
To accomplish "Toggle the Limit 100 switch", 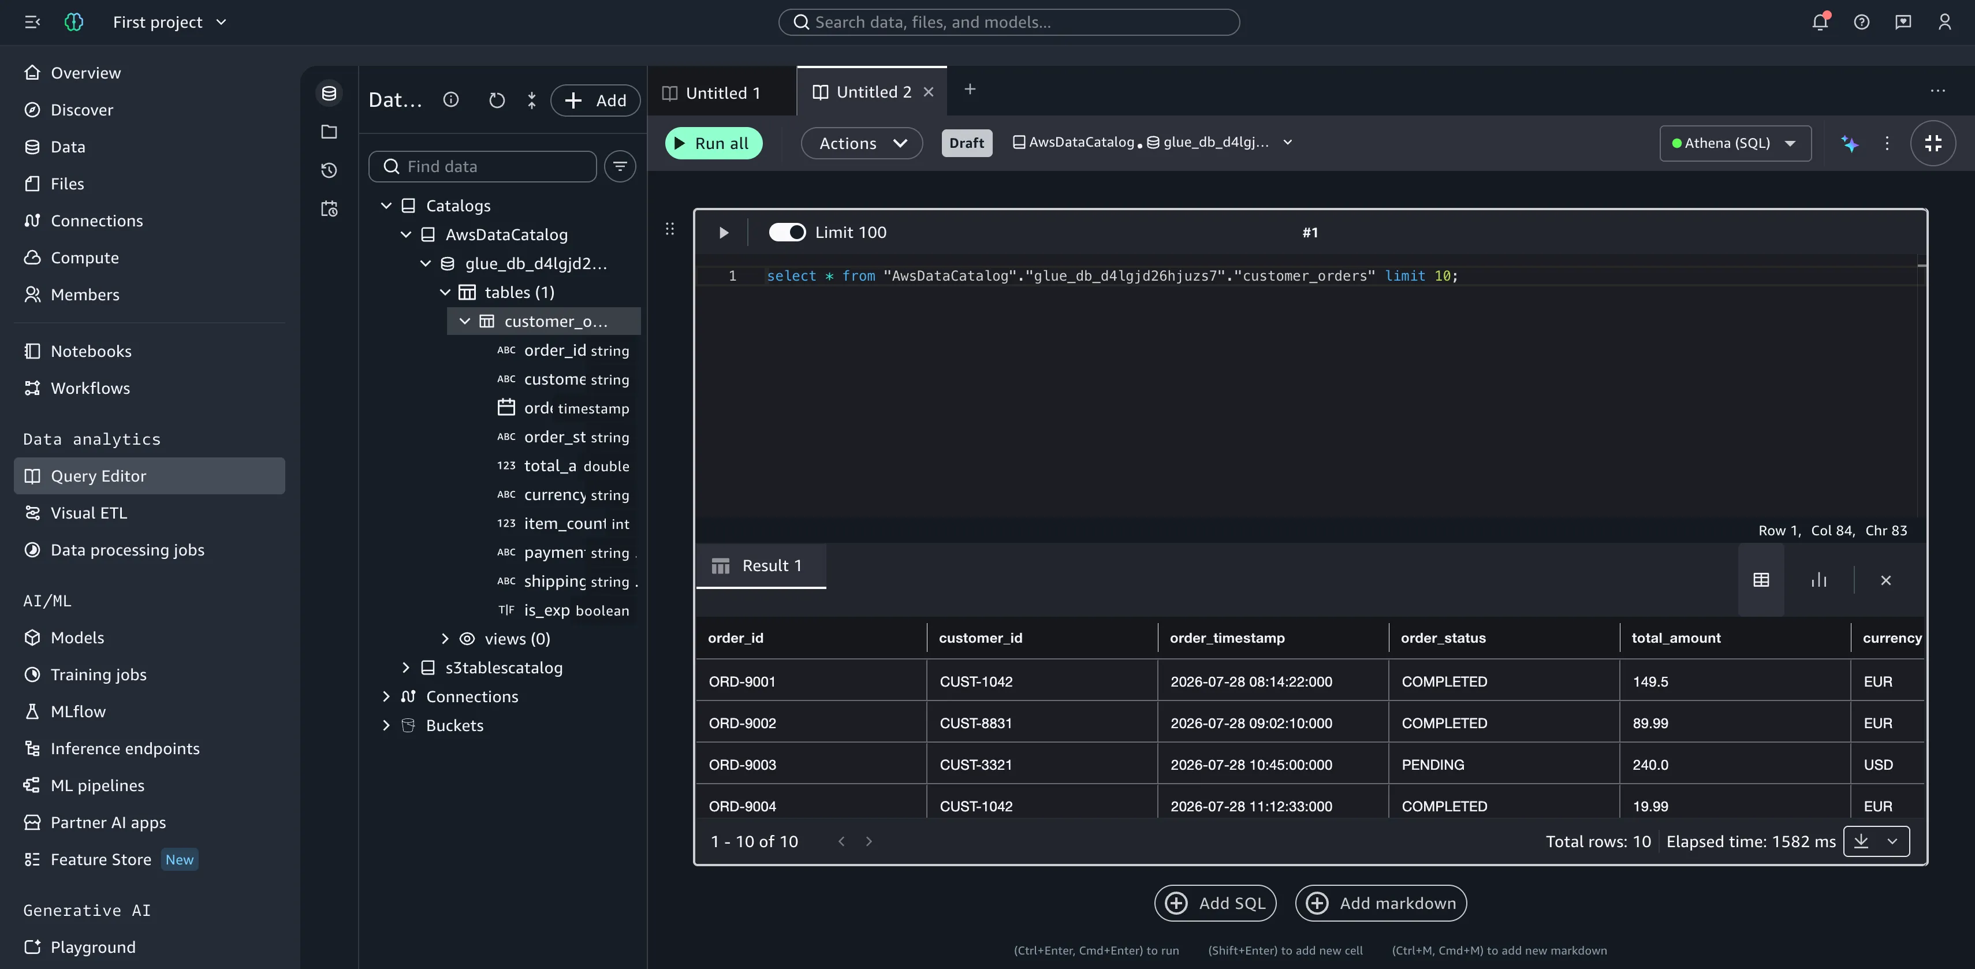I will (x=787, y=232).
